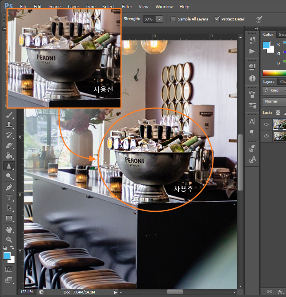The image size is (286, 297).
Task: Select the Brush tool
Action: click(x=9, y=114)
